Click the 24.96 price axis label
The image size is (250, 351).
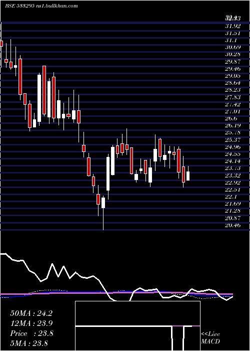233,147
